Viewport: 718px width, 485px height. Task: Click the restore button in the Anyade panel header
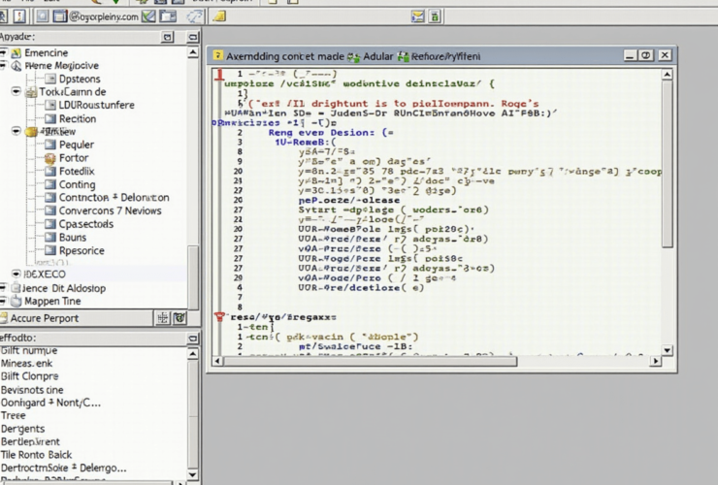point(168,37)
